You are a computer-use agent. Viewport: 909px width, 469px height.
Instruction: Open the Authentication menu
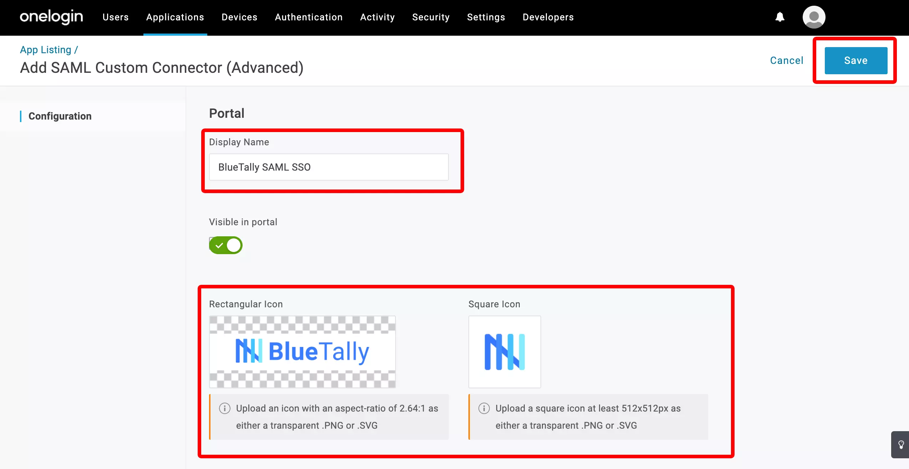[x=309, y=17]
